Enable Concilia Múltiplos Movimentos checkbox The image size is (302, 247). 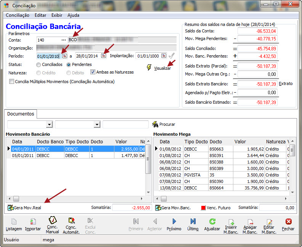pyautogui.click(x=11, y=82)
